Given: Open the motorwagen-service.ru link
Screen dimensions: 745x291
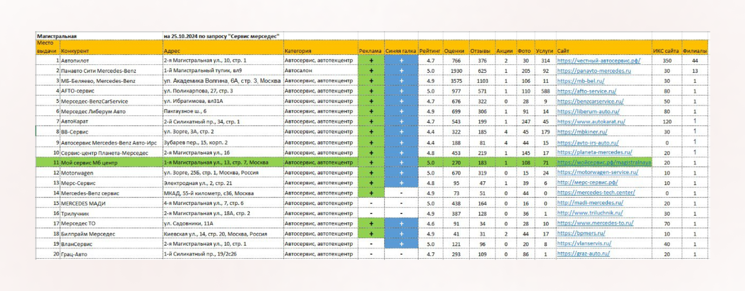Looking at the screenshot, I should coord(597,172).
